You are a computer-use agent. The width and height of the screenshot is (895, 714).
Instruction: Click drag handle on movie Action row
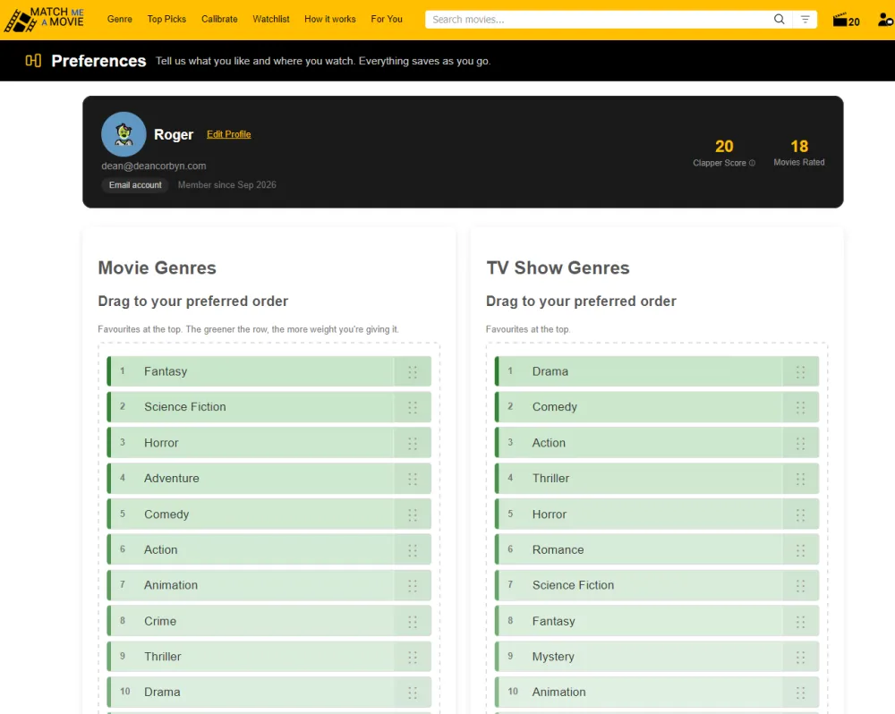point(412,550)
